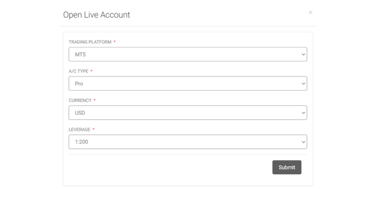Click the TRADING PLATFORM field label
This screenshot has width=375, height=205.
click(x=90, y=42)
